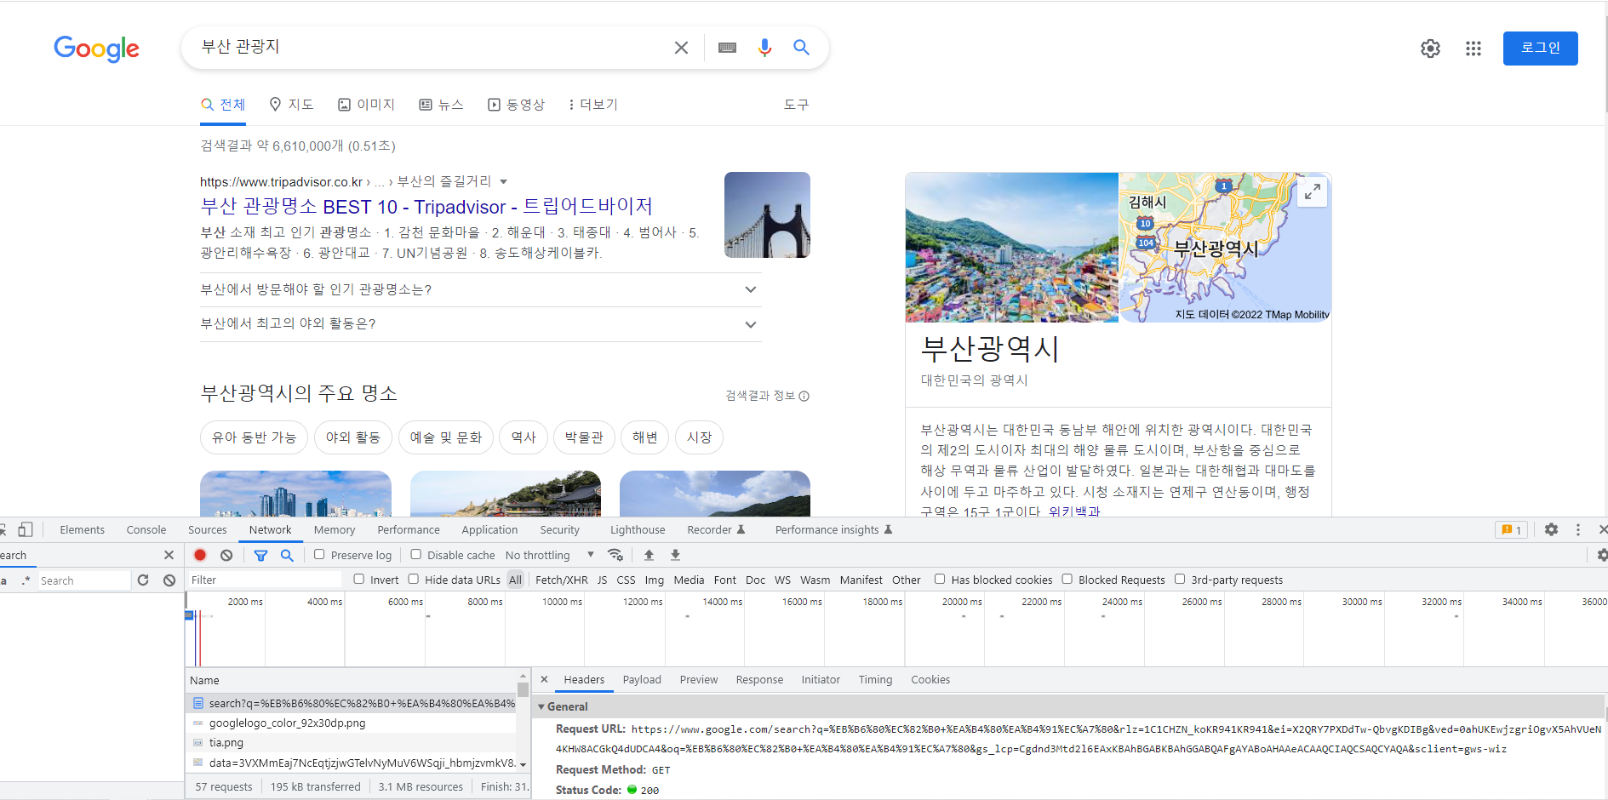Screen dimensions: 1608x800
Task: Filter requests by Img type
Action: click(654, 580)
